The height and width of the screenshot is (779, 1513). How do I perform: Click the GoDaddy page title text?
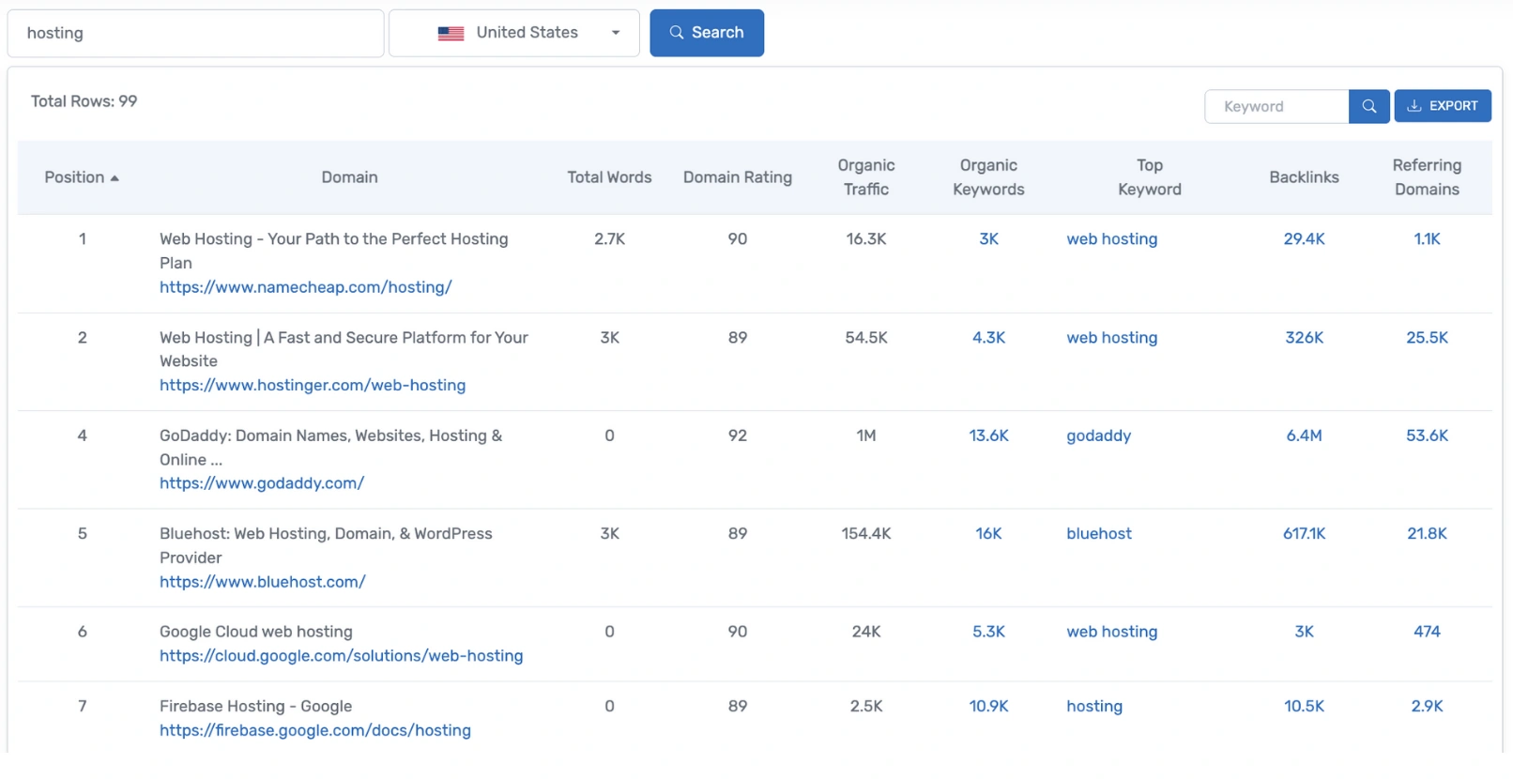tap(330, 448)
